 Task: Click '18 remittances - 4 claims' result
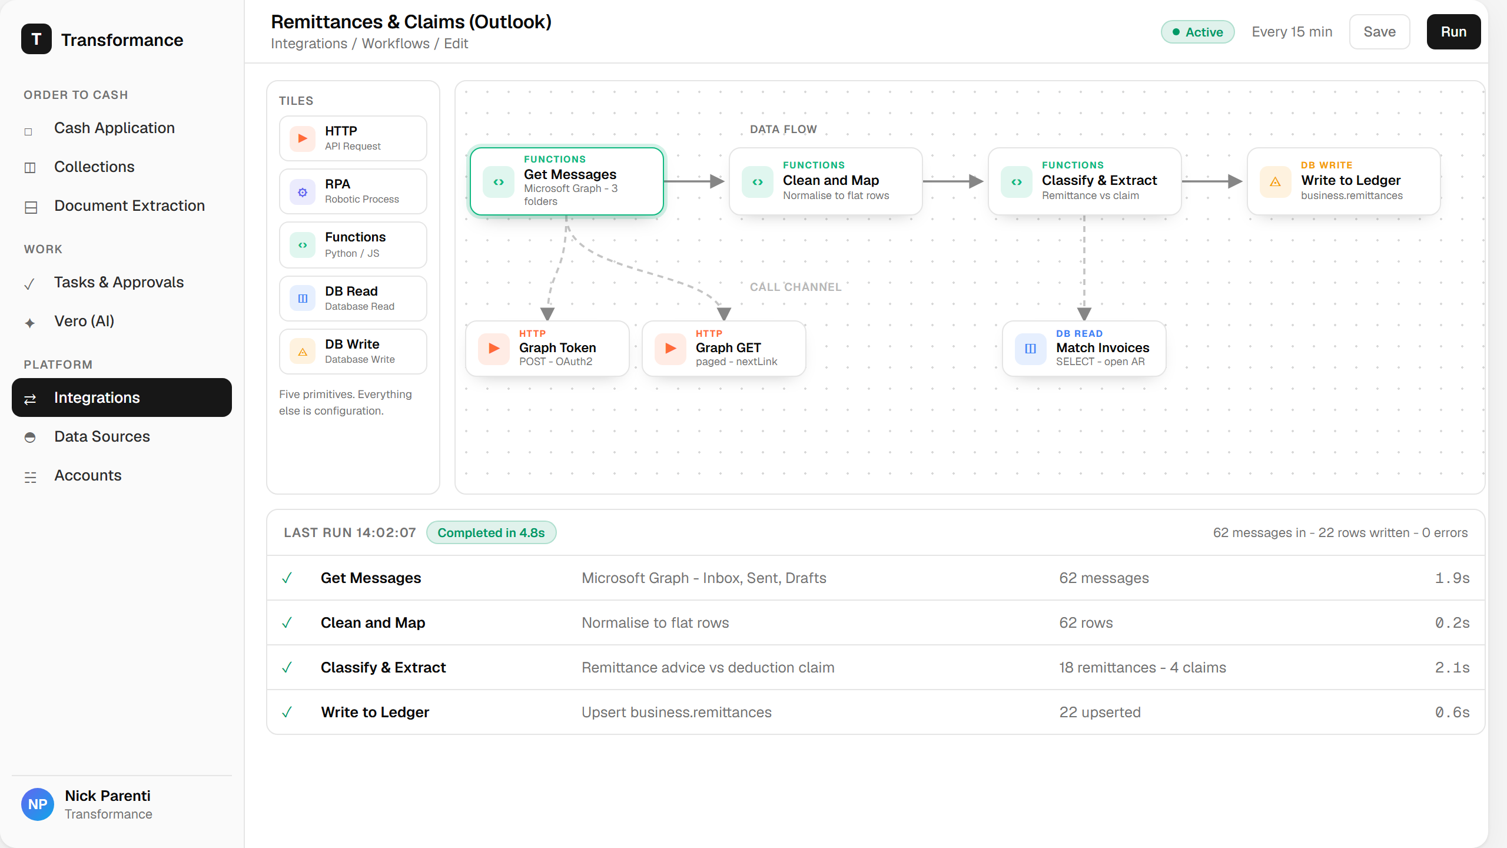coord(1142,667)
